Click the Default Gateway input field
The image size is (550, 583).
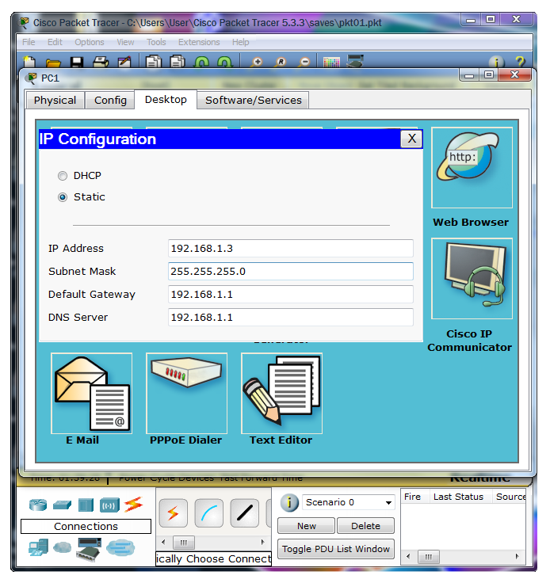coord(290,295)
